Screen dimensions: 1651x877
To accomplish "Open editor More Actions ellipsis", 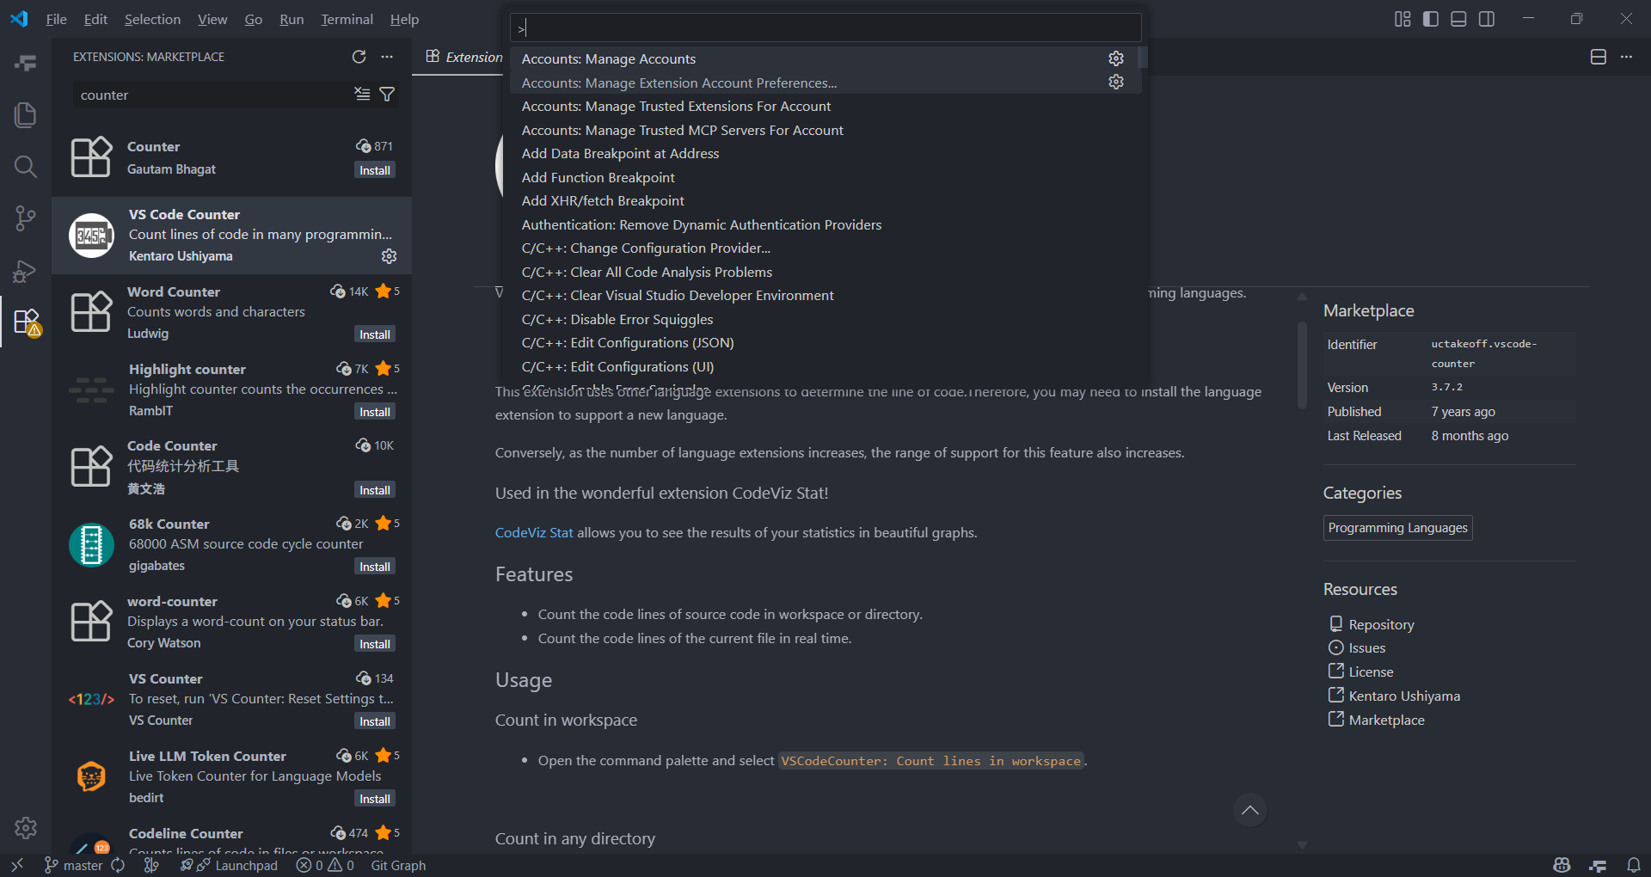I will (1626, 57).
